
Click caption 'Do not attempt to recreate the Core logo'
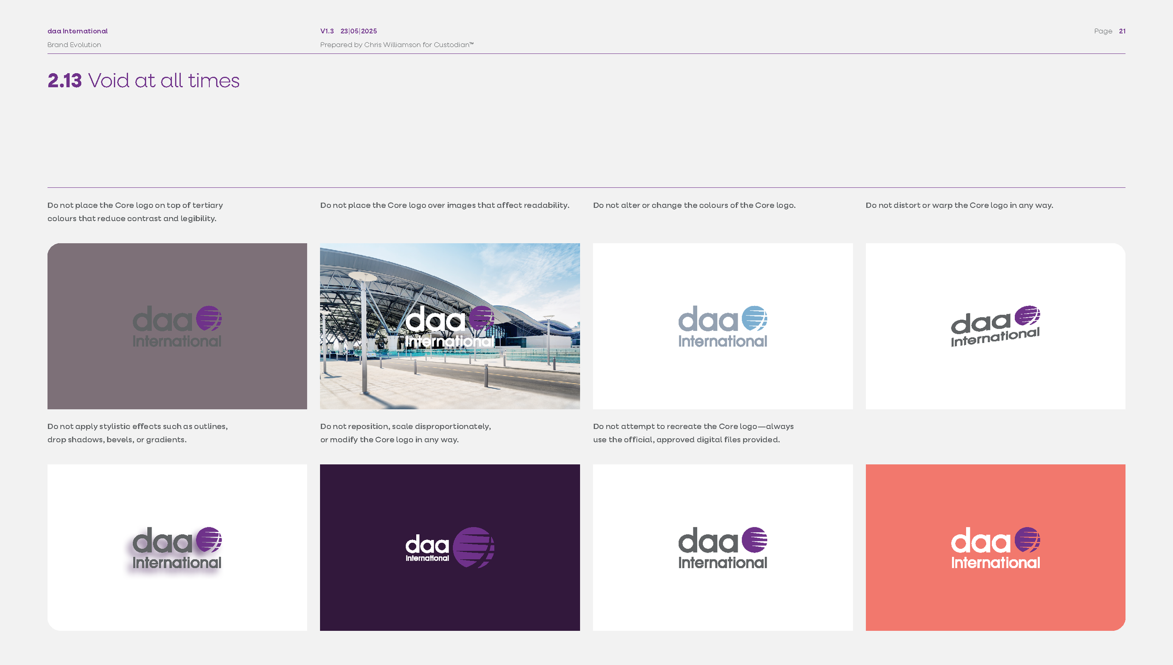click(x=693, y=433)
